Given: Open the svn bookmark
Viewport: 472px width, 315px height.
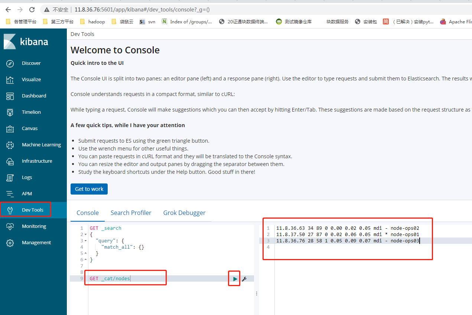Looking at the screenshot, I should click(x=147, y=22).
